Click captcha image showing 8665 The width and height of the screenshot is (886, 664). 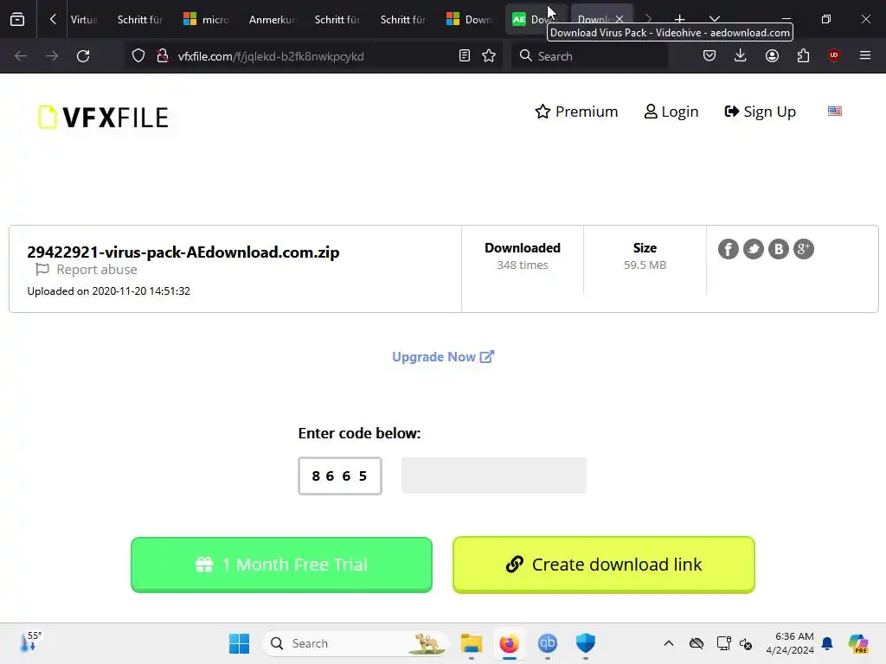[x=340, y=476]
